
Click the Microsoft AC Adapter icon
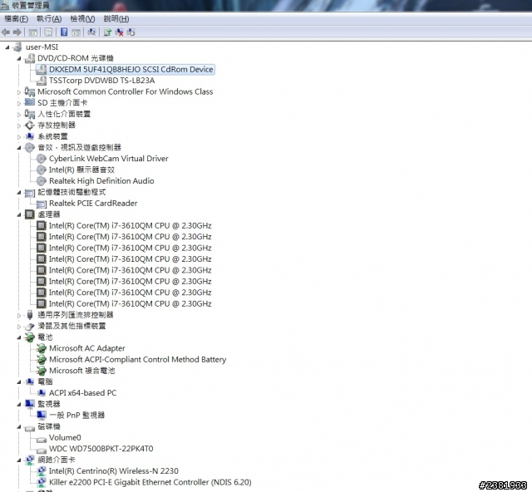42,348
